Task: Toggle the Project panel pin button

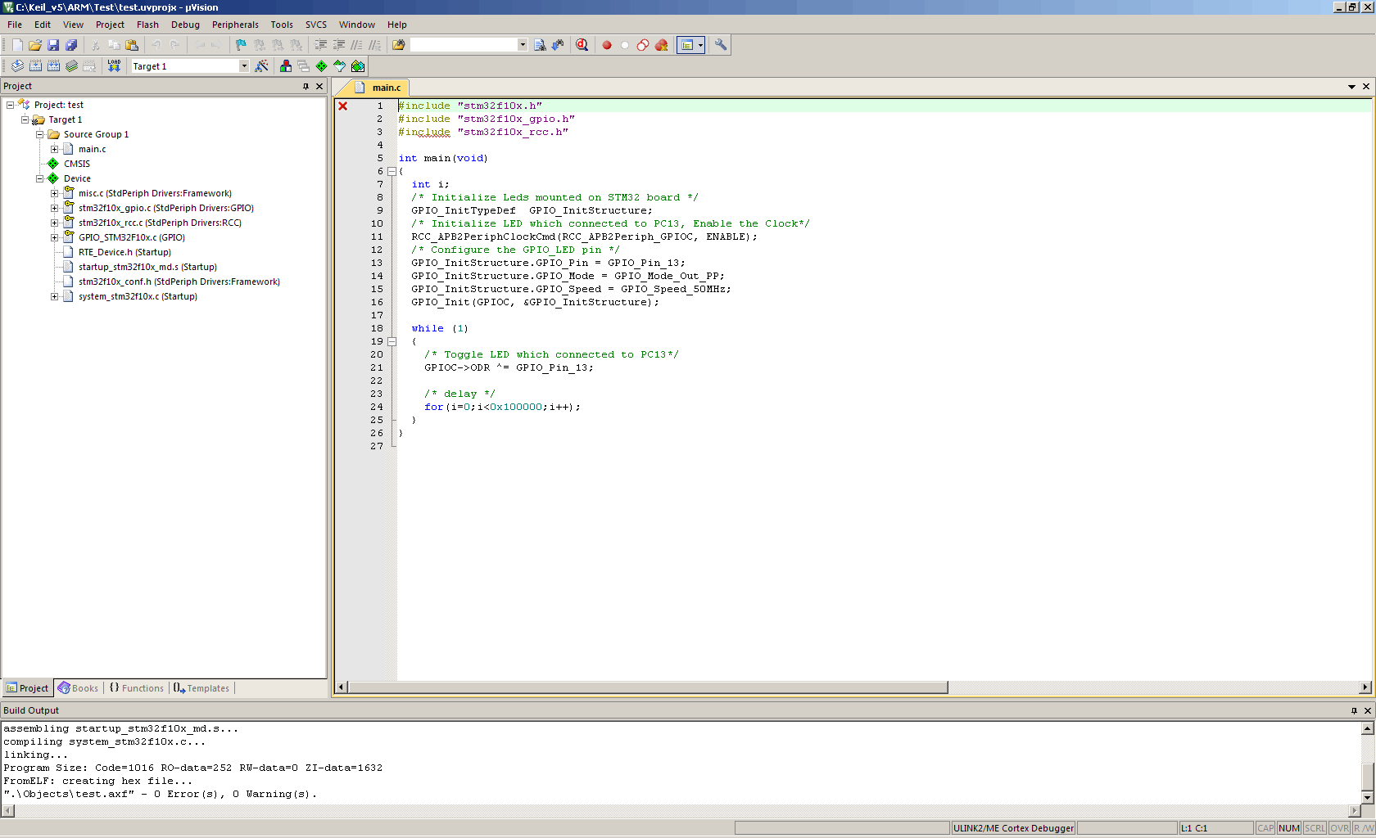Action: [x=306, y=86]
